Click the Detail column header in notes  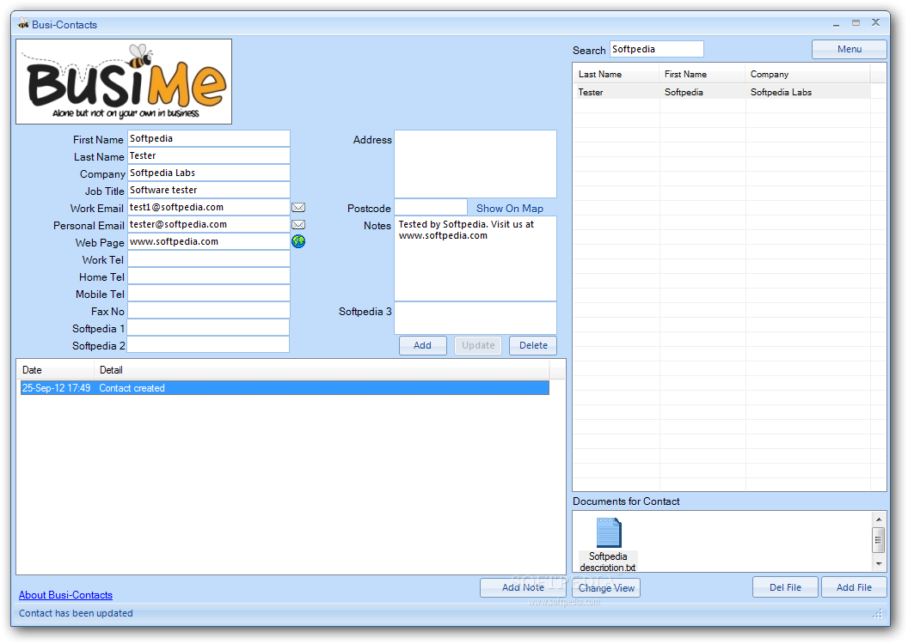[322, 370]
